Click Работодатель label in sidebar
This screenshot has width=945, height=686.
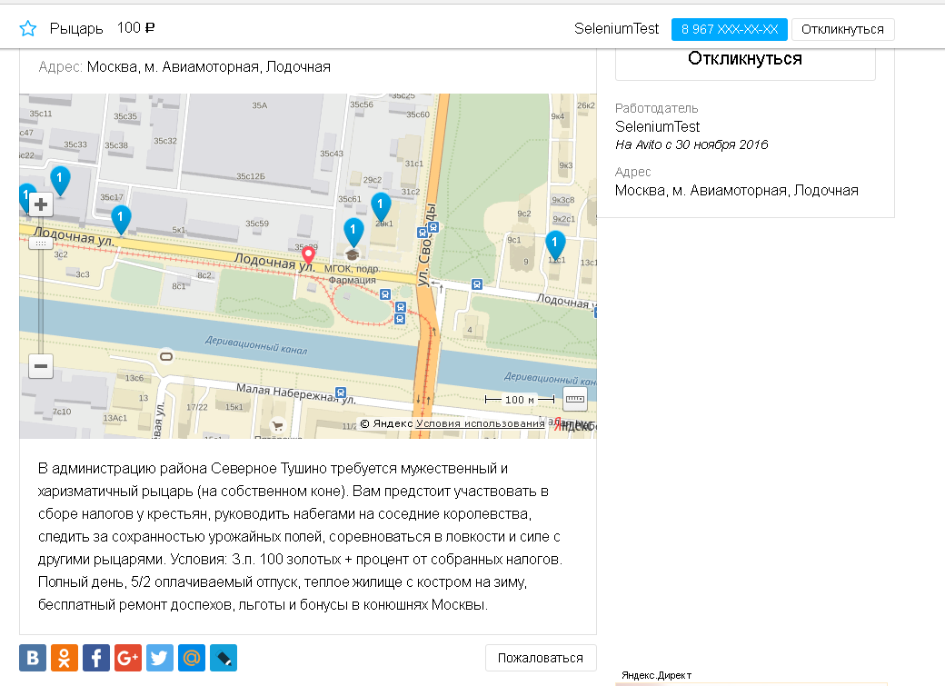(x=656, y=108)
